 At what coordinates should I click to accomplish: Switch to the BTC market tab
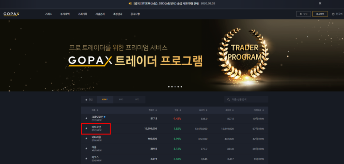tap(137, 100)
